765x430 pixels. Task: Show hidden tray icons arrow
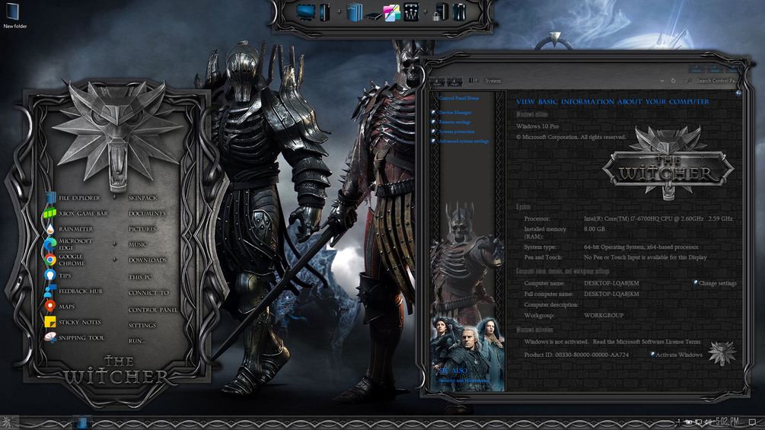pyautogui.click(x=679, y=422)
